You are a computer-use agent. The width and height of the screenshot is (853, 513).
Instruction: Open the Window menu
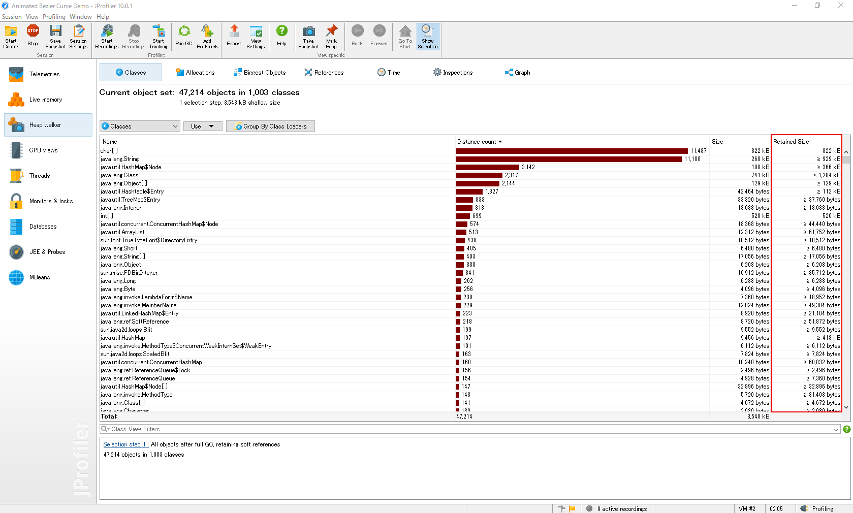pyautogui.click(x=81, y=17)
